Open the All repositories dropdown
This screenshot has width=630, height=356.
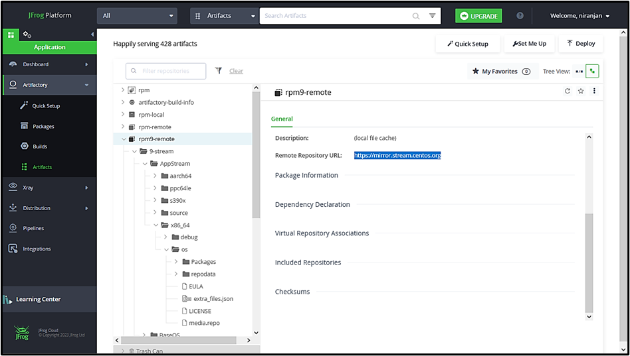137,16
